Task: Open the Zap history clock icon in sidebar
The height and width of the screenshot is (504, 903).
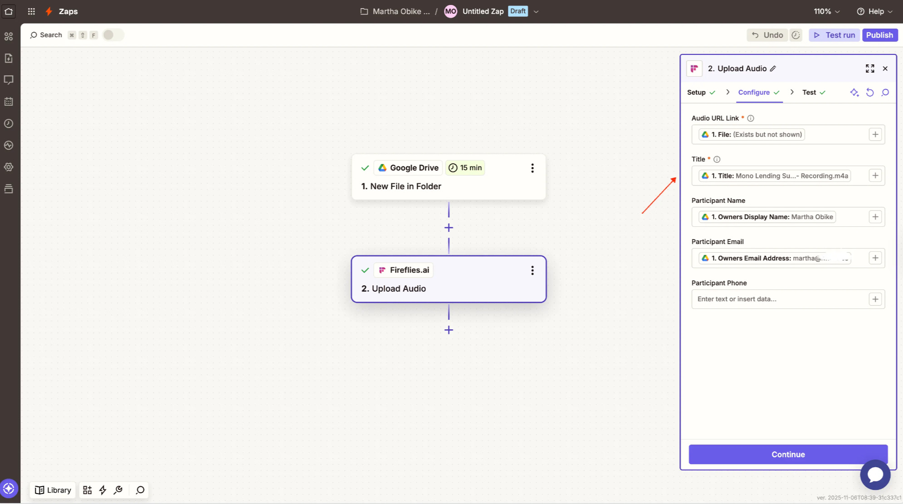Action: click(x=9, y=123)
